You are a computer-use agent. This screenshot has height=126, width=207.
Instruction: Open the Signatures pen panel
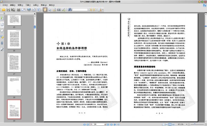(2, 50)
